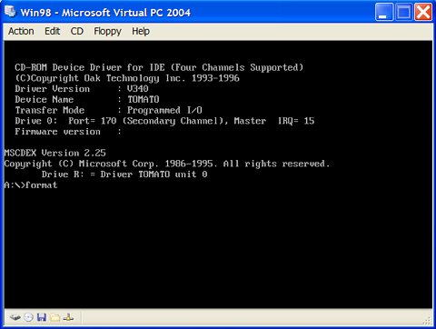Open the Action menu

pyautogui.click(x=21, y=31)
